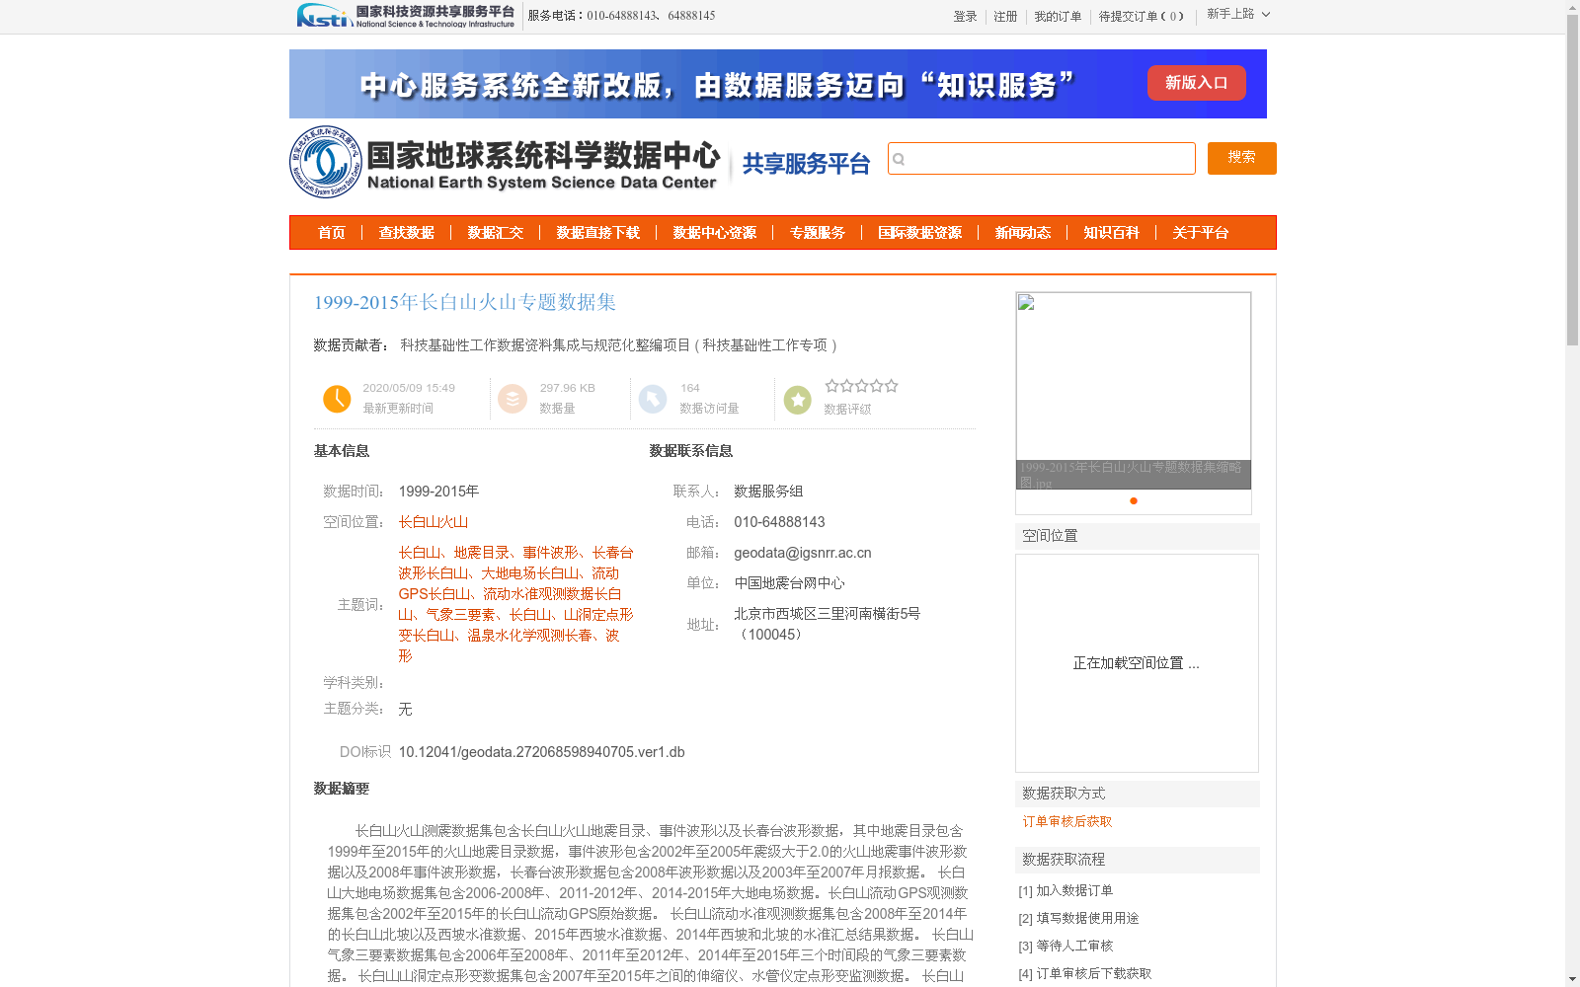This screenshot has height=987, width=1580.
Task: Click the National Earth System Science Data Center emblem
Action: point(325,162)
